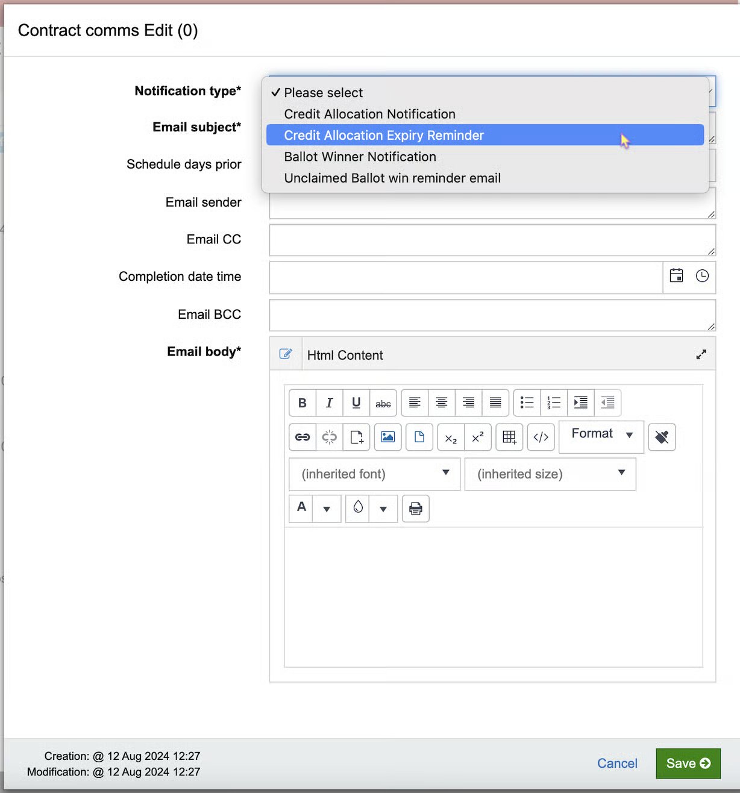Align text right in editor
This screenshot has height=793, width=740.
point(468,403)
